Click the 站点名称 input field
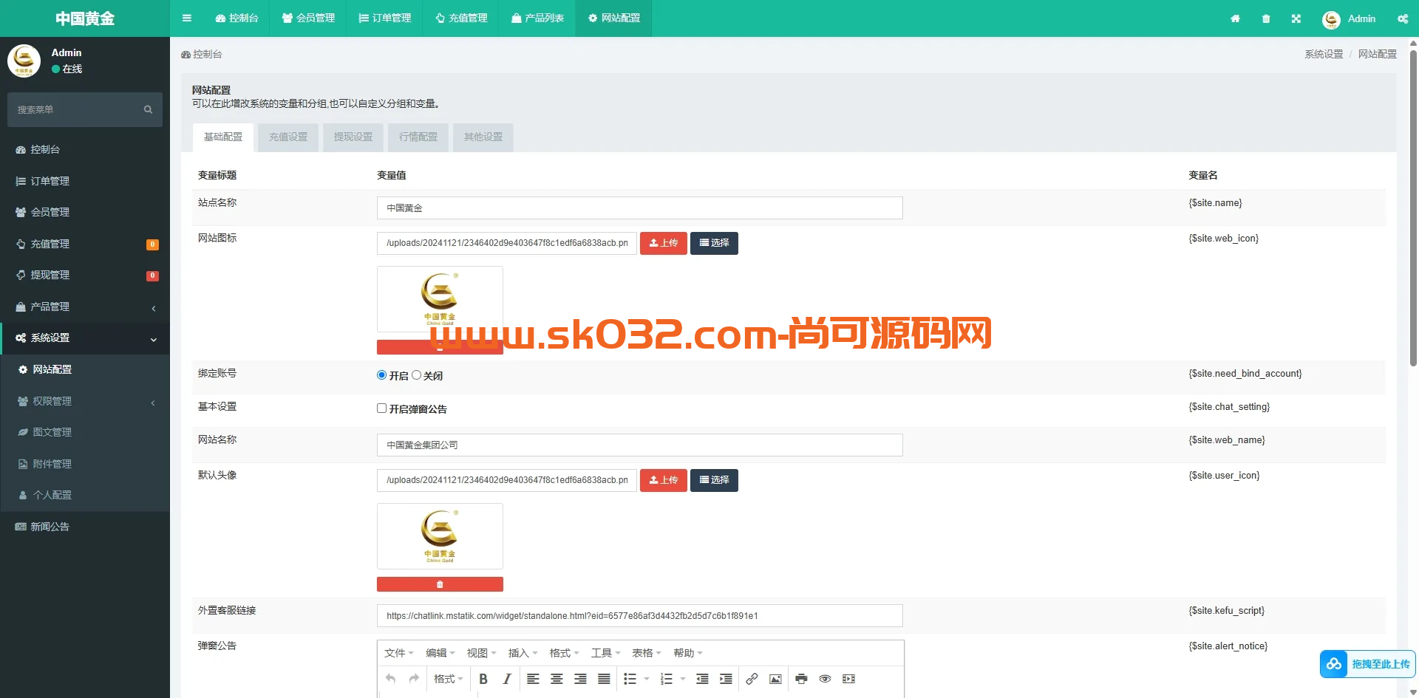Screen dimensions: 1419x698 [x=639, y=208]
